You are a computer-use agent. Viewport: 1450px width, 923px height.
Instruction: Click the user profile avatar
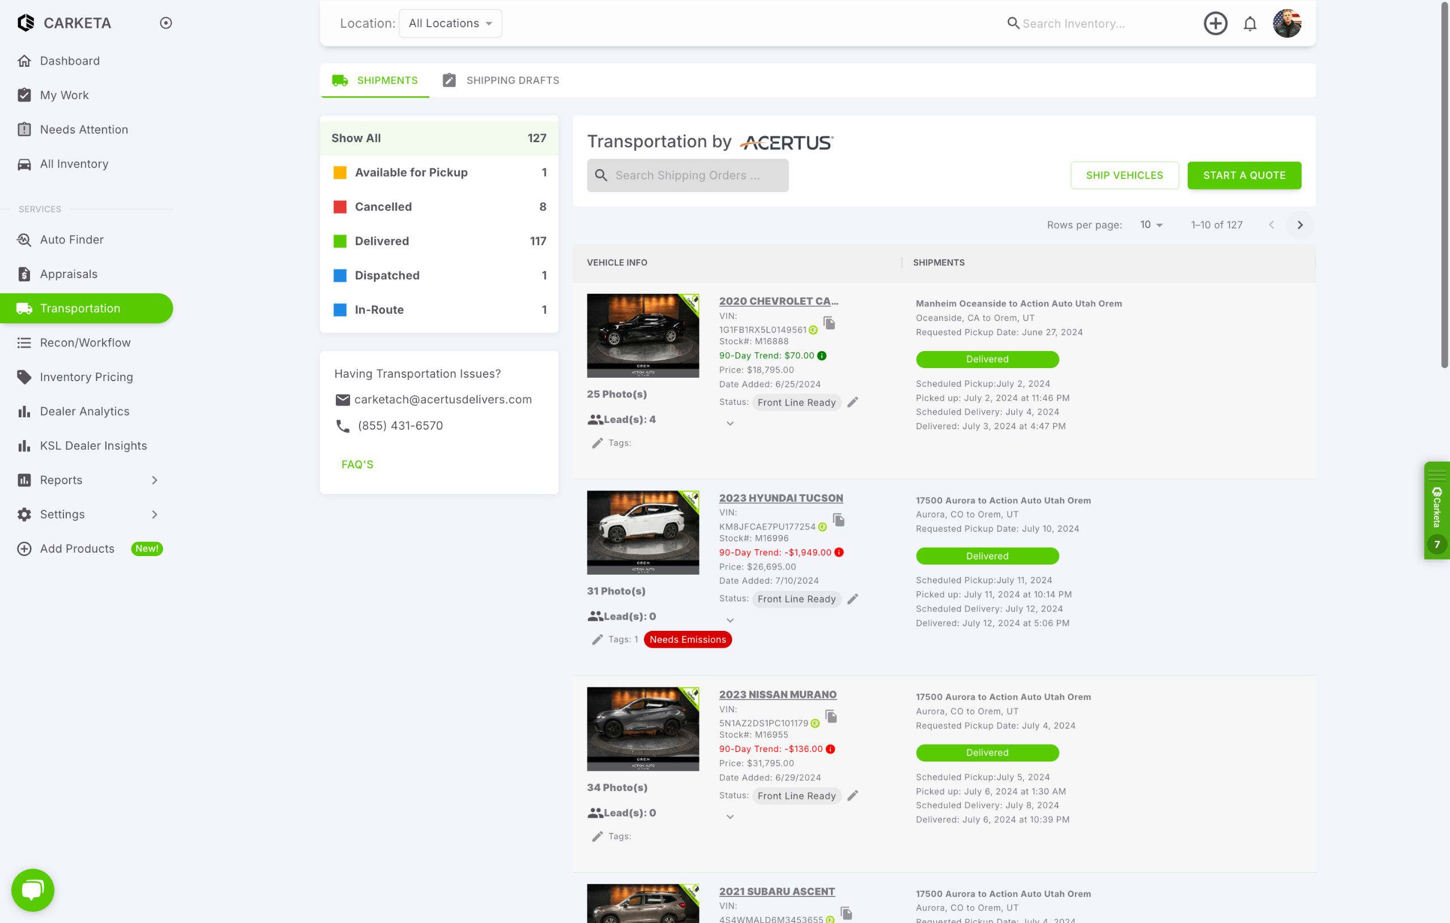(1286, 23)
